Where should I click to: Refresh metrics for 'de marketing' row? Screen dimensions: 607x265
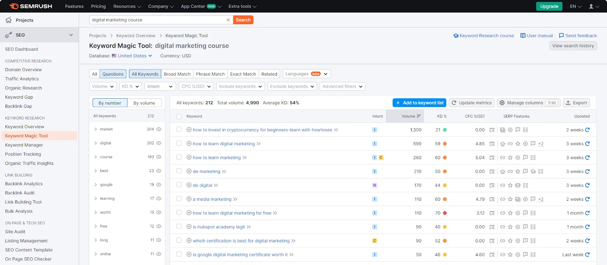[587, 171]
